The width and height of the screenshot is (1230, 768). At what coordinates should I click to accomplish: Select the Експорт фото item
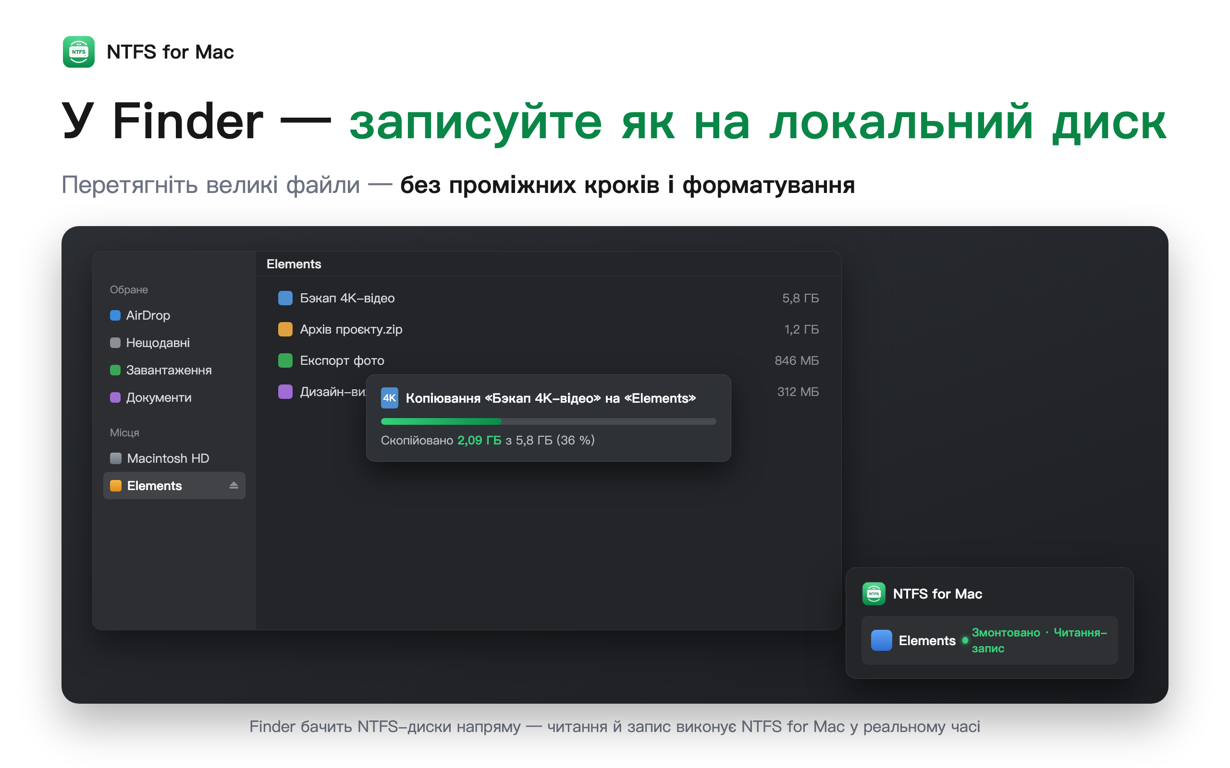point(548,360)
